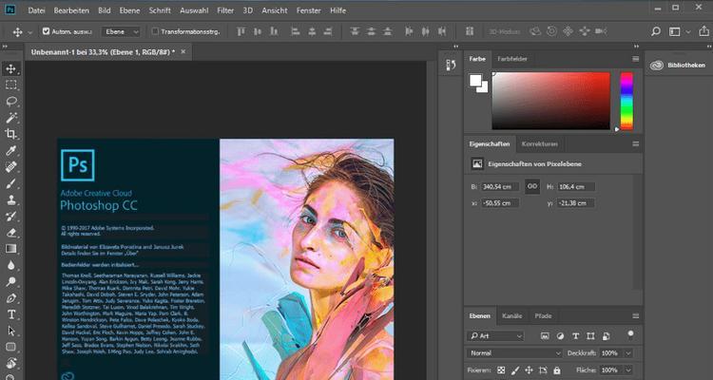Select the Gradient tool
Screen dimensions: 713x380
[x=10, y=249]
